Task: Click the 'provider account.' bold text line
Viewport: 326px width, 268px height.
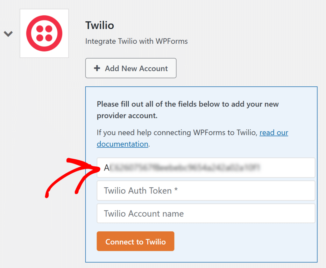Action: point(127,115)
